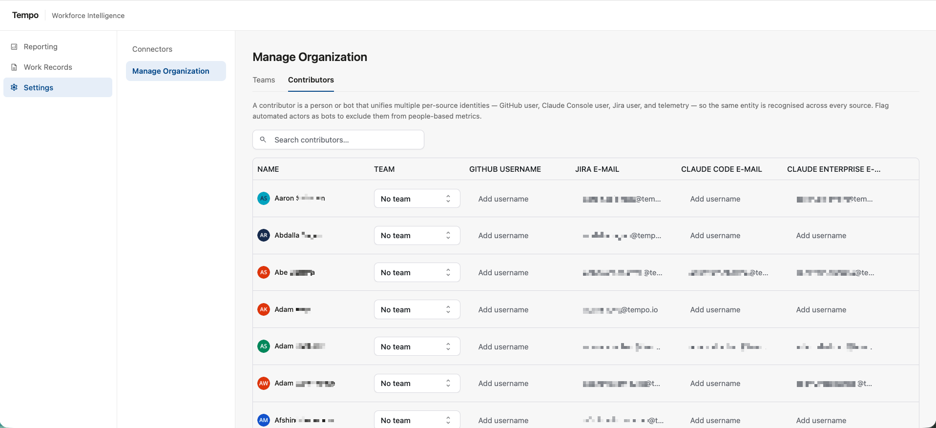Switch to the Teams tab

tap(264, 80)
